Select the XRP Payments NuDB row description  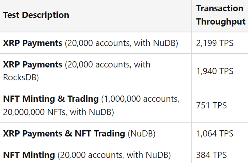pyautogui.click(x=91, y=43)
